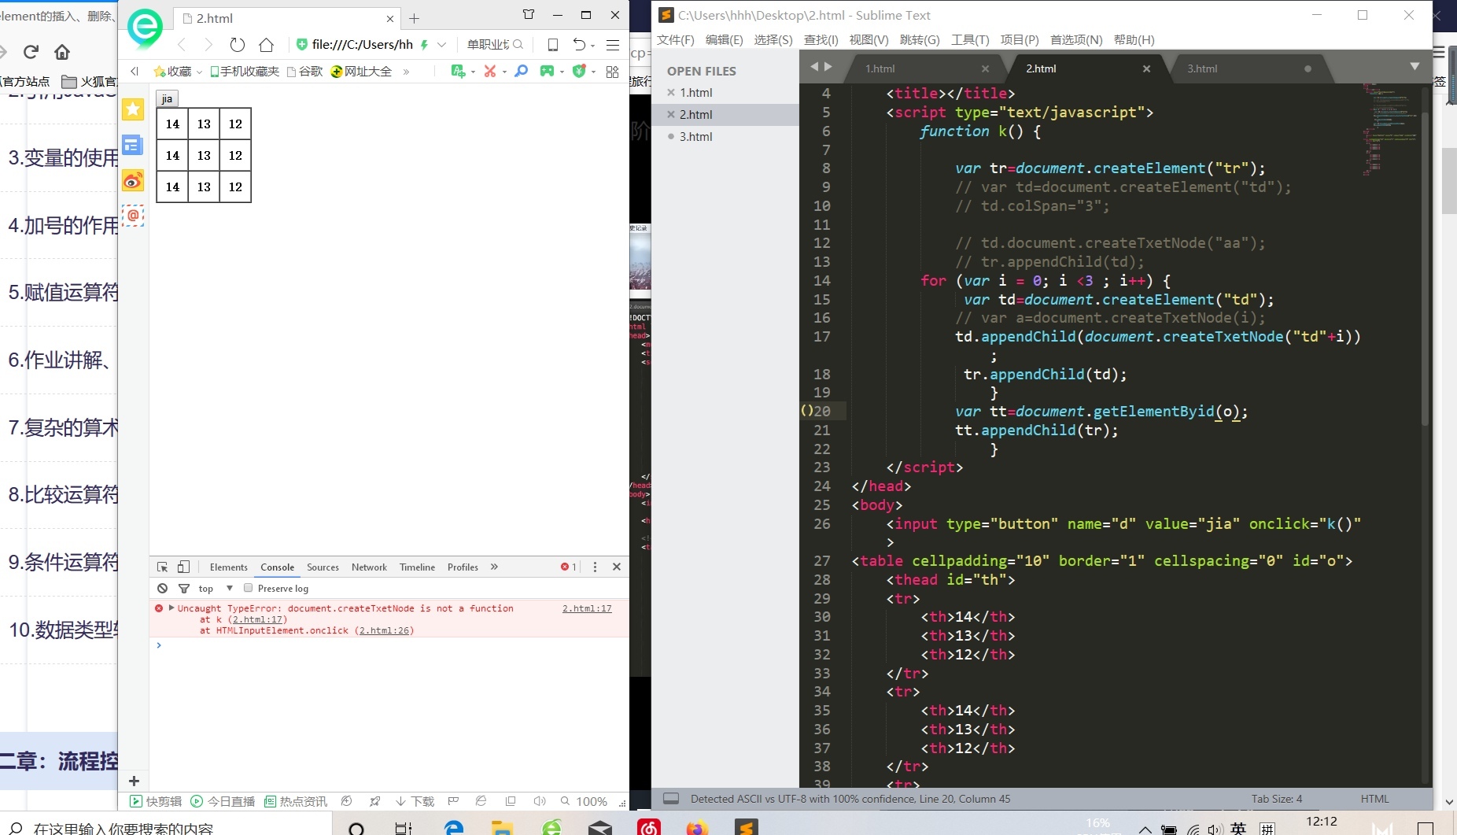The image size is (1457, 835).
Task: Click the red scissors screenshot icon
Action: 490,72
